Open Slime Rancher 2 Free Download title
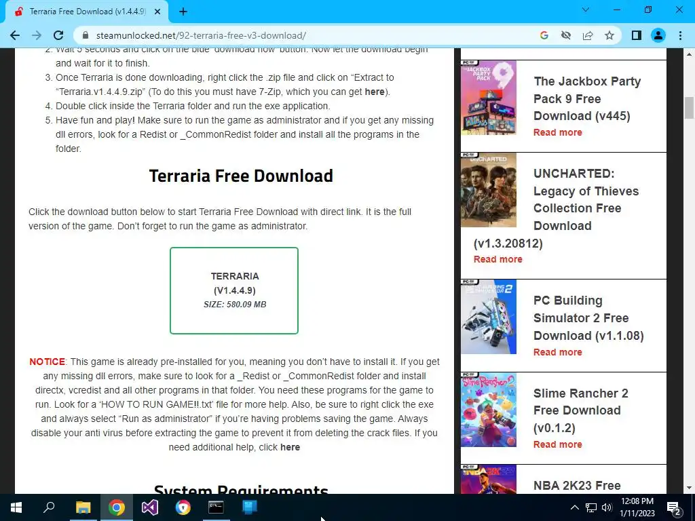 [581, 410]
